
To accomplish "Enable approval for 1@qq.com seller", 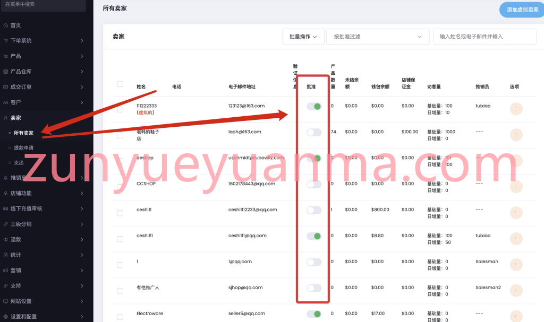I will tap(314, 263).
